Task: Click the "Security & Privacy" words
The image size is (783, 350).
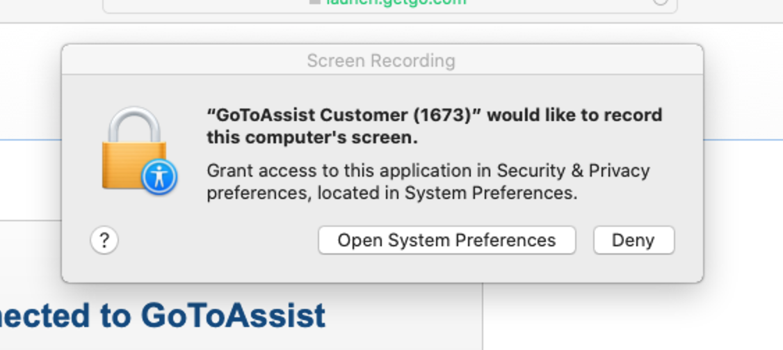Action: click(573, 171)
